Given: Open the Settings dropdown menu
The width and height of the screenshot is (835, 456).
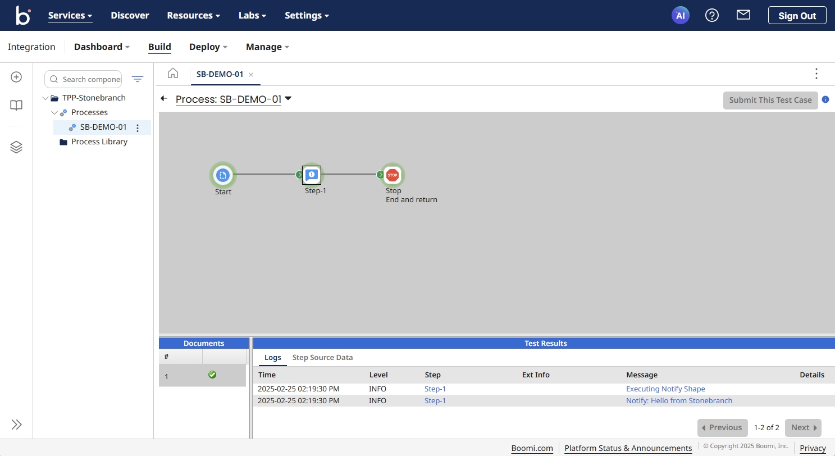Looking at the screenshot, I should click(307, 16).
